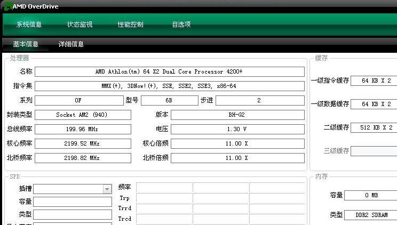Click the SPD 容量 field
397x225 pixels.
pyautogui.click(x=73, y=202)
